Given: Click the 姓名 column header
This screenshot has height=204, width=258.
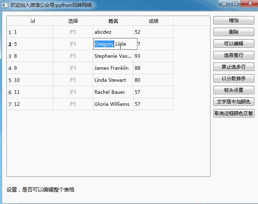Looking at the screenshot, I should [113, 21].
